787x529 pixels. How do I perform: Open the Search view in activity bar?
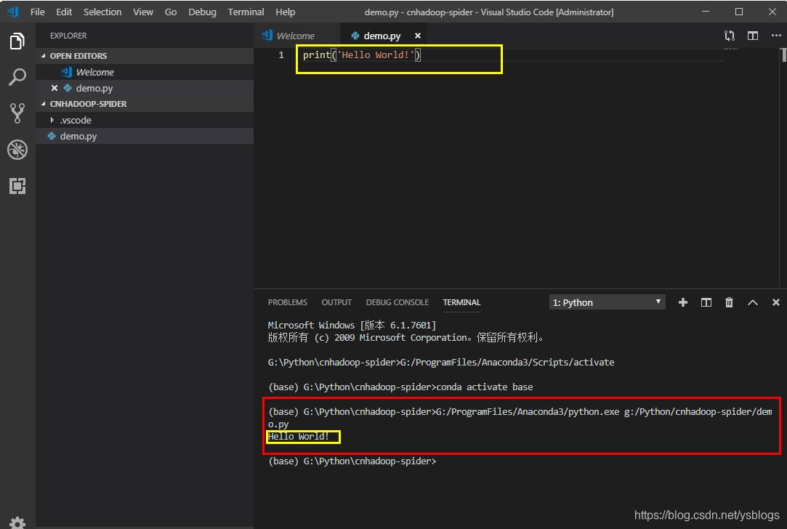[17, 77]
